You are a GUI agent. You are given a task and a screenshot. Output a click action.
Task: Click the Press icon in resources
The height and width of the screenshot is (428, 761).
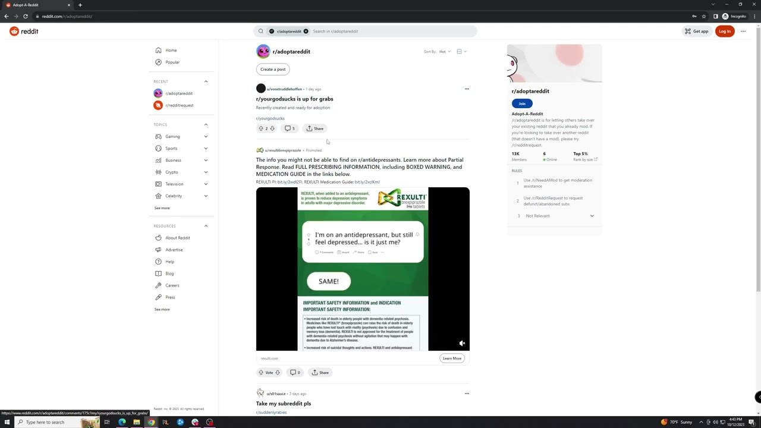point(158,297)
